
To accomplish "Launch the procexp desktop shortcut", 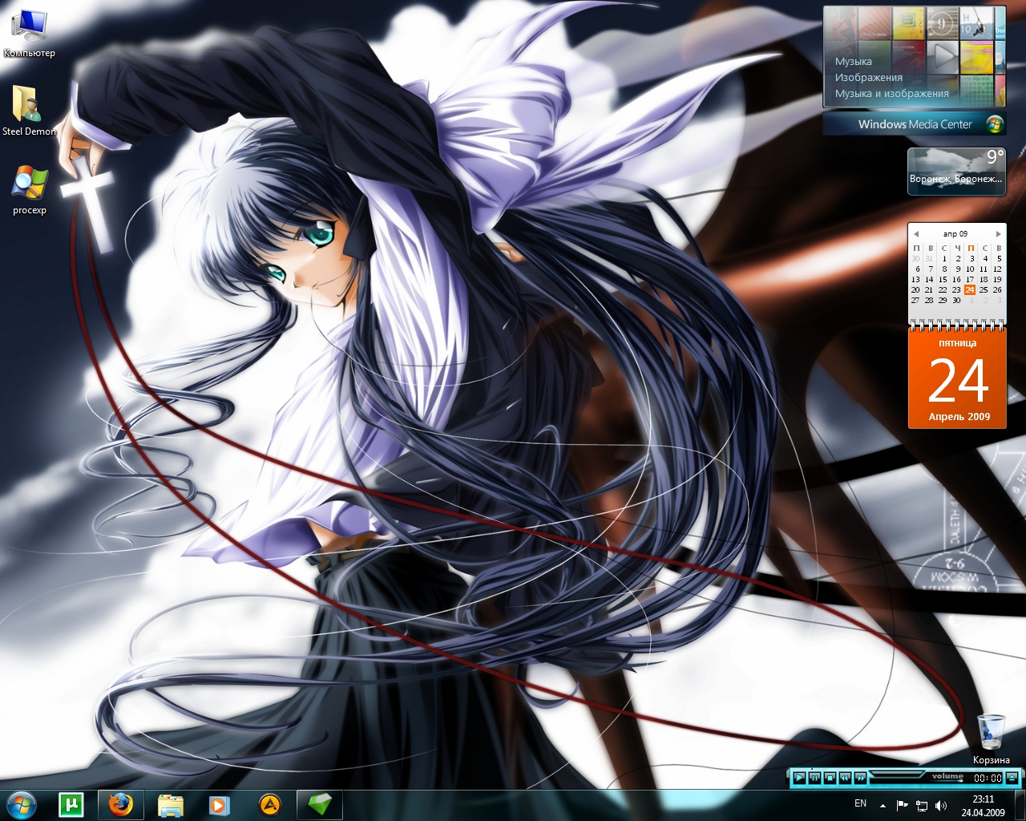I will [30, 190].
